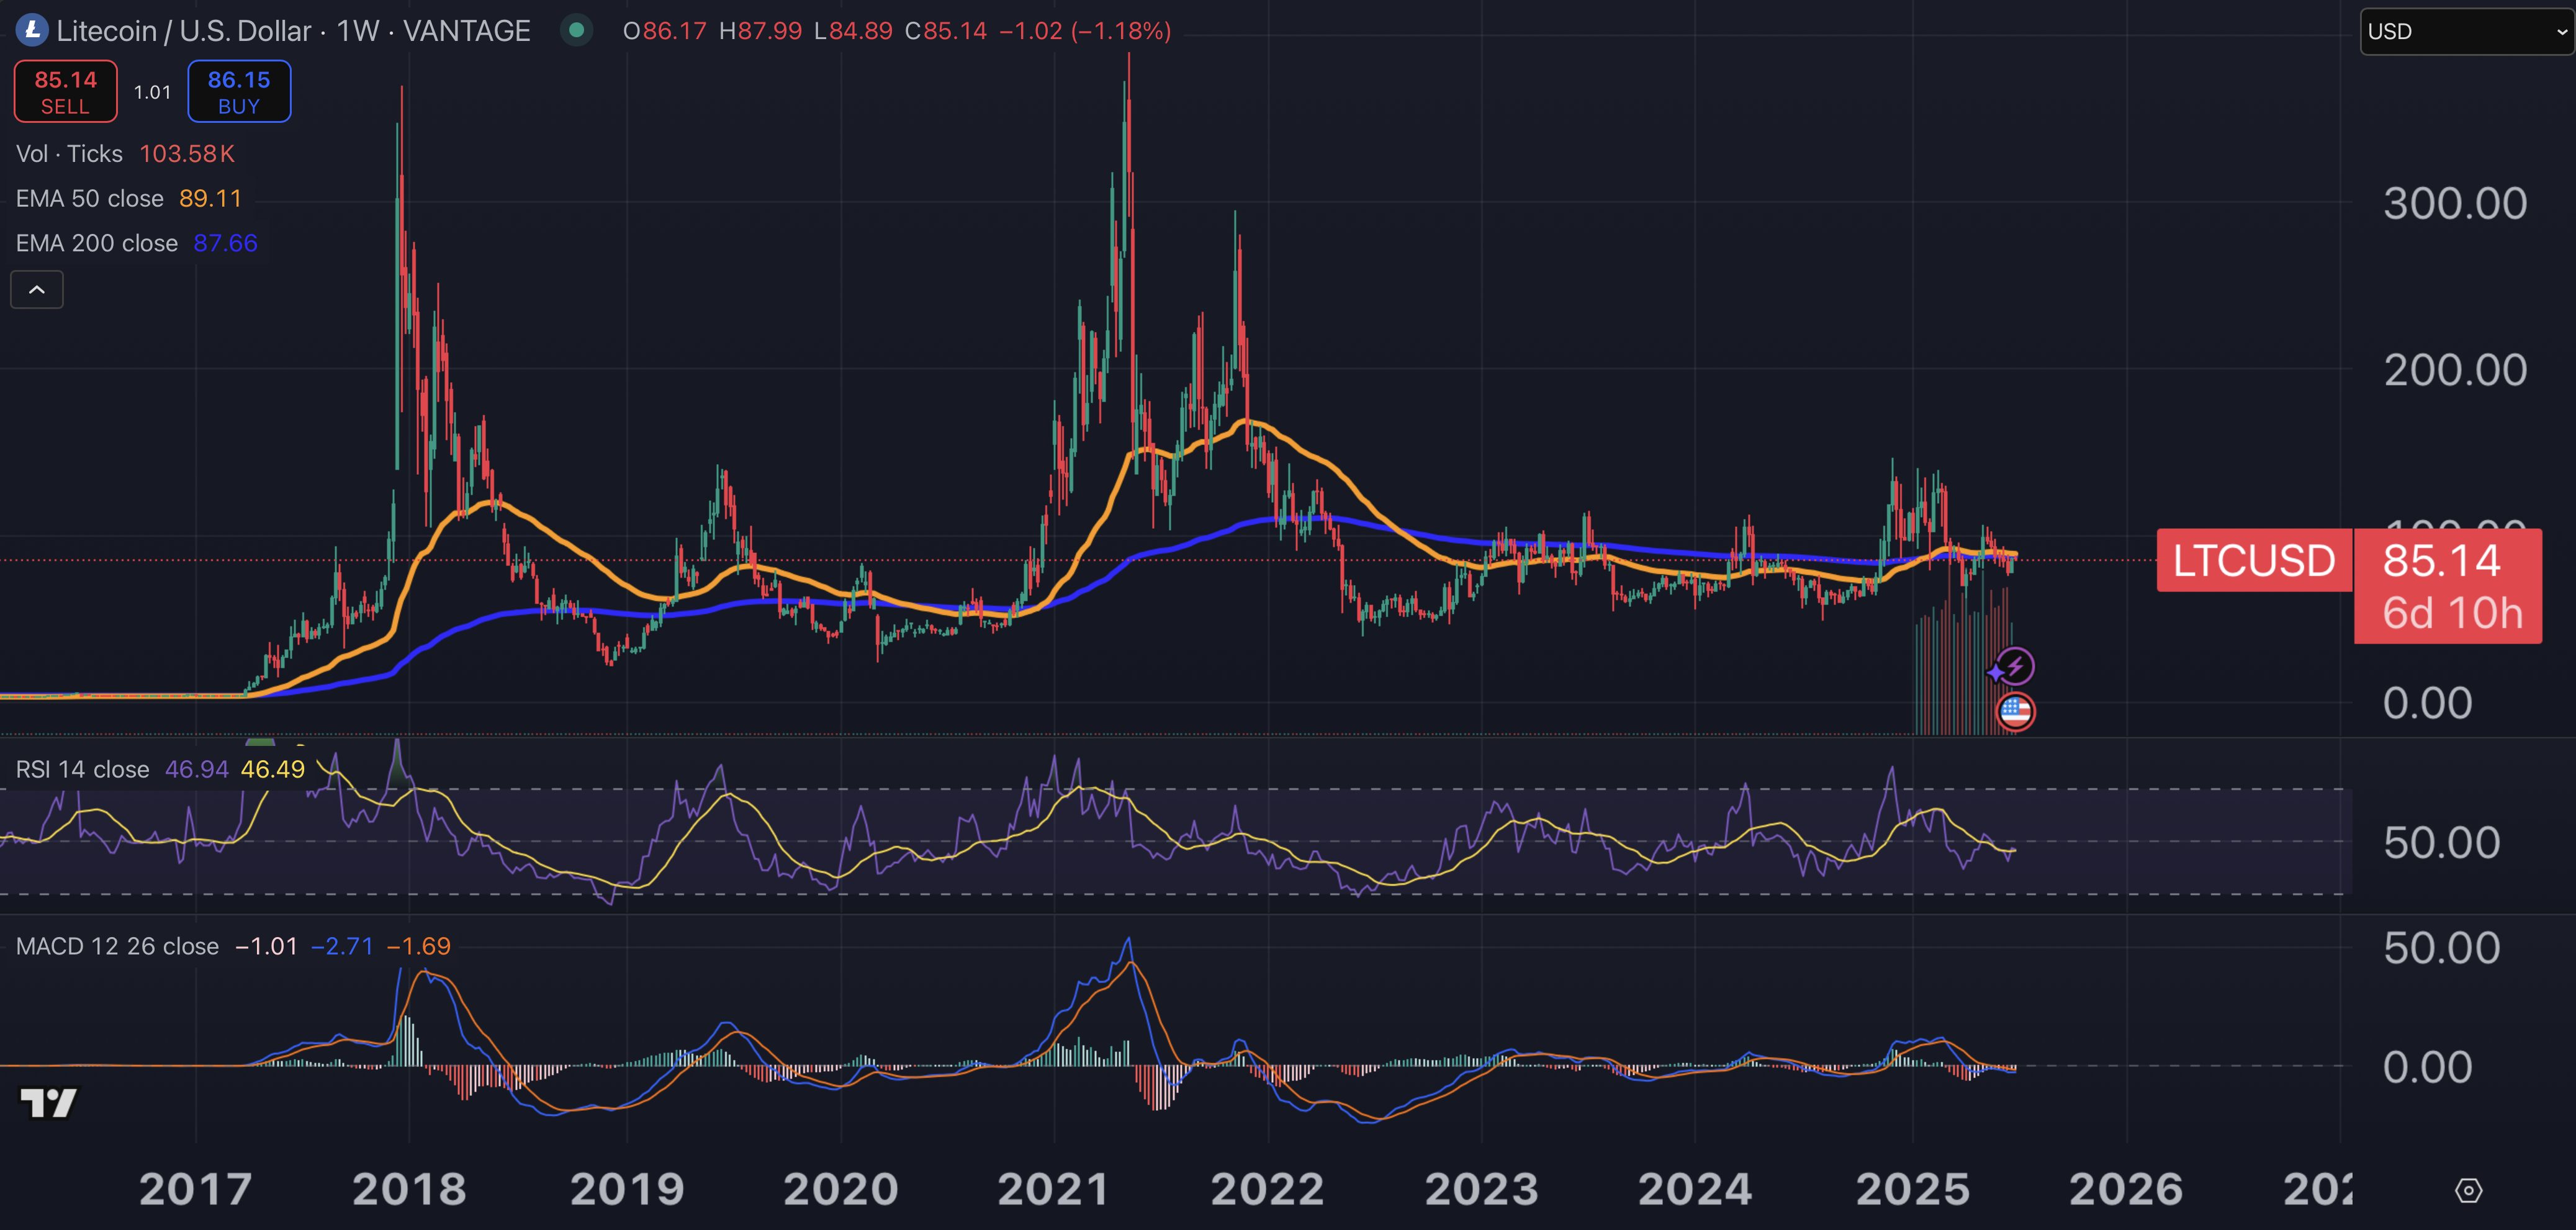Click the LTCUSD price label
Image resolution: width=2576 pixels, height=1230 pixels.
pyautogui.click(x=2254, y=560)
